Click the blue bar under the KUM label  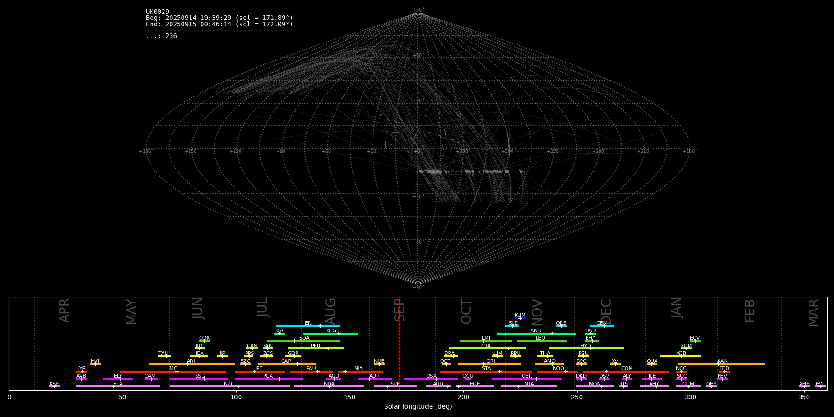(520, 318)
